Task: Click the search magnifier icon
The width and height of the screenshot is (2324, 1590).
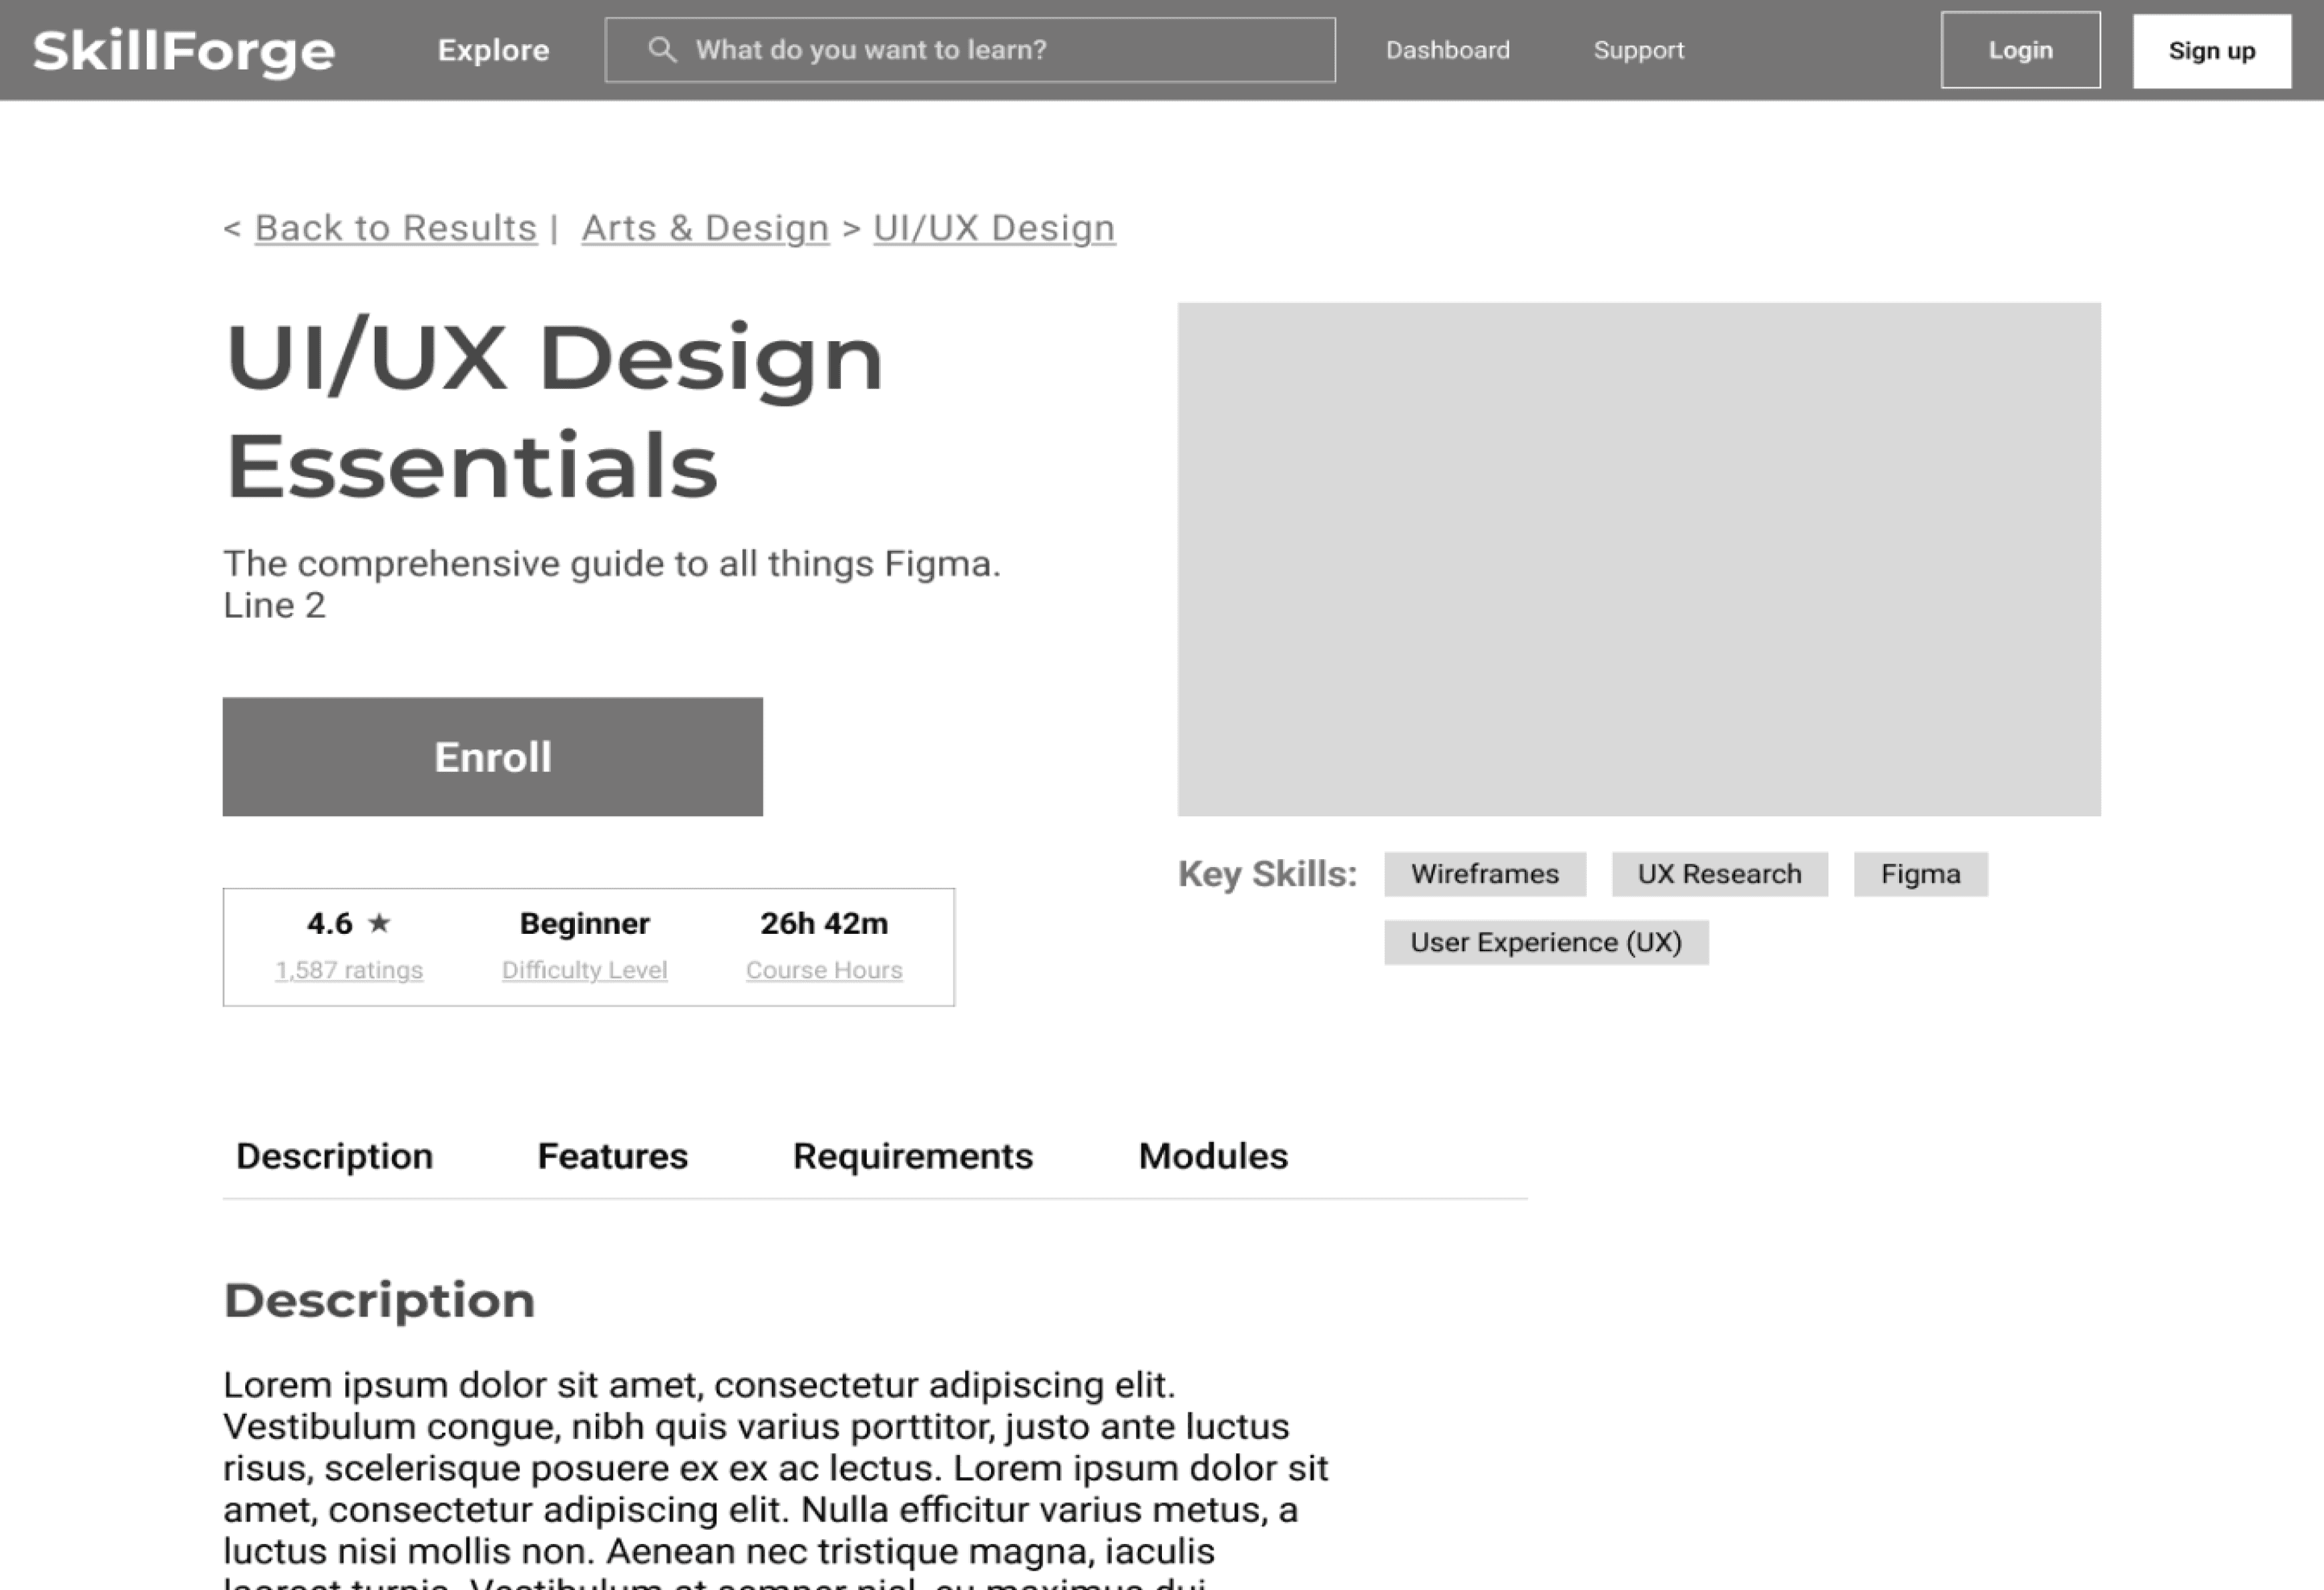Action: [x=661, y=50]
